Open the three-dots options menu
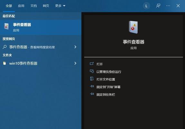 point(168,6)
